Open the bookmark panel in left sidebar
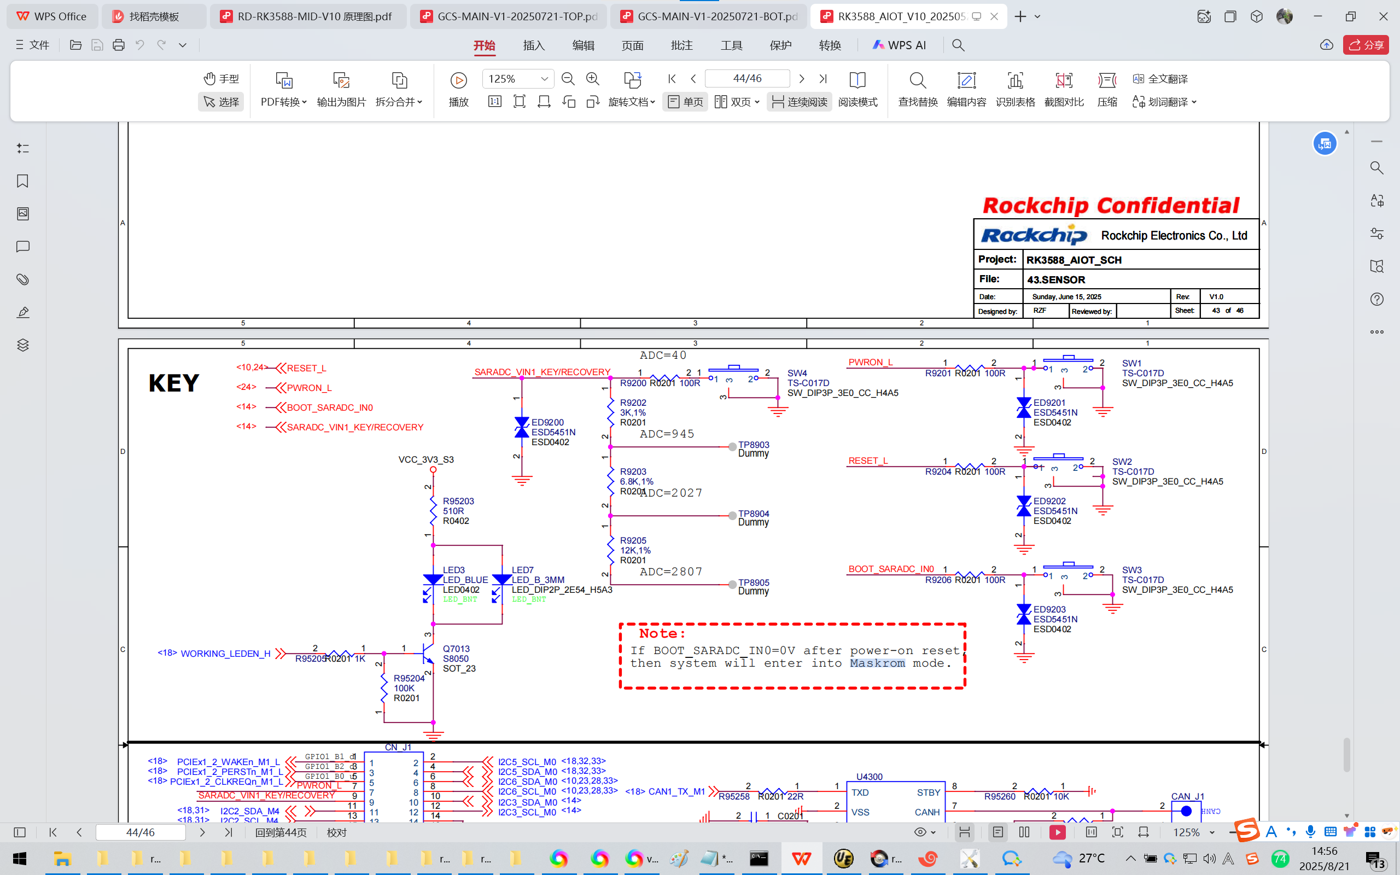1400x875 pixels. (22, 181)
